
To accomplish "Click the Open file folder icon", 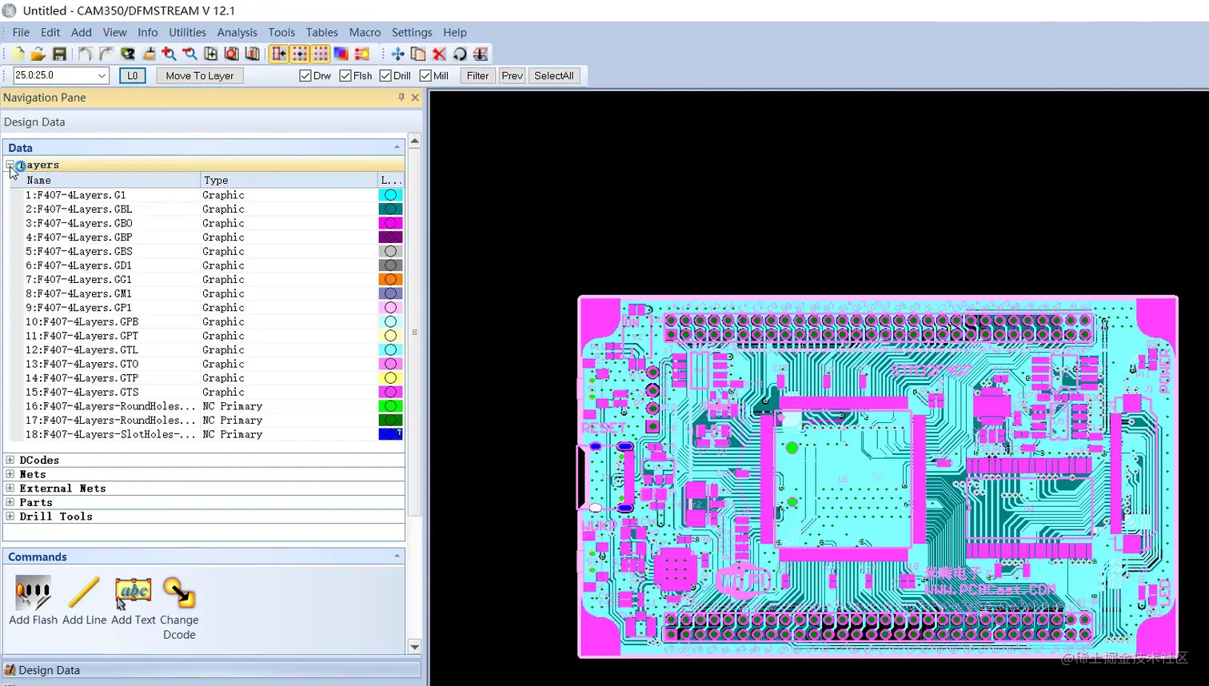I will pyautogui.click(x=38, y=54).
